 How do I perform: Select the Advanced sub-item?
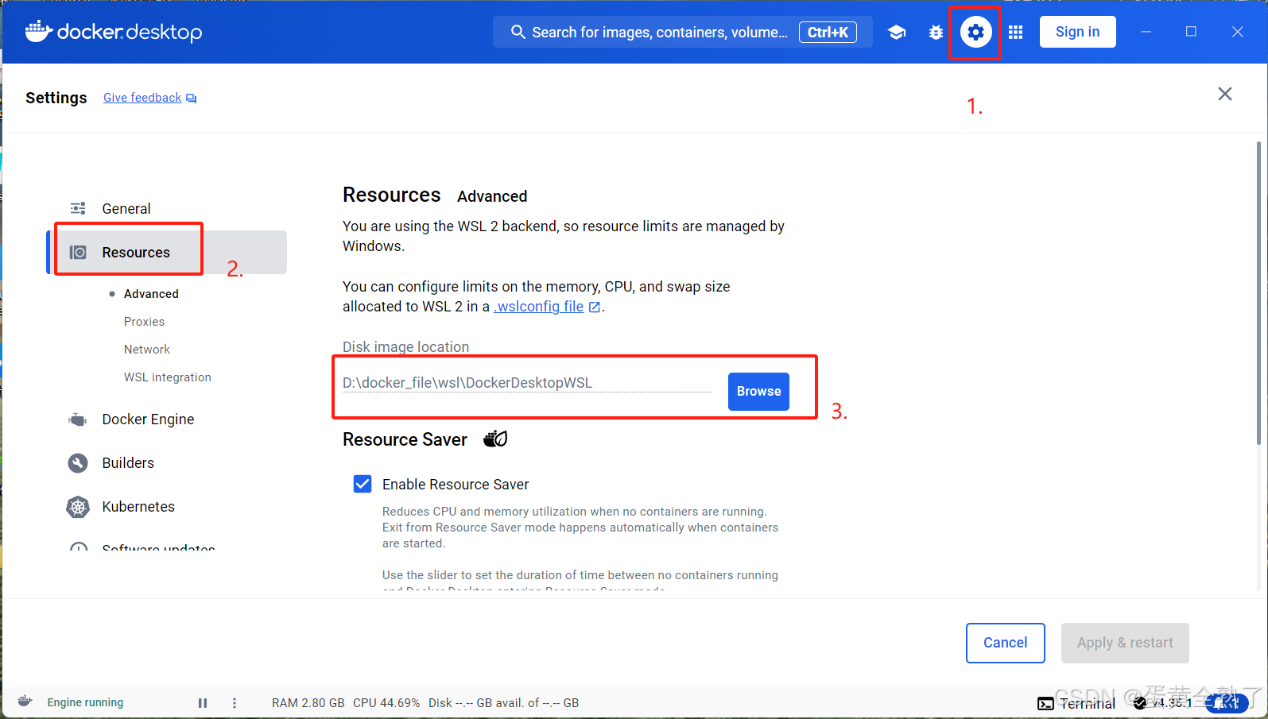(151, 294)
